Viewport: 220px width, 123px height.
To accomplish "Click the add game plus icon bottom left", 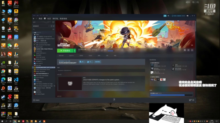I will point(34,100).
